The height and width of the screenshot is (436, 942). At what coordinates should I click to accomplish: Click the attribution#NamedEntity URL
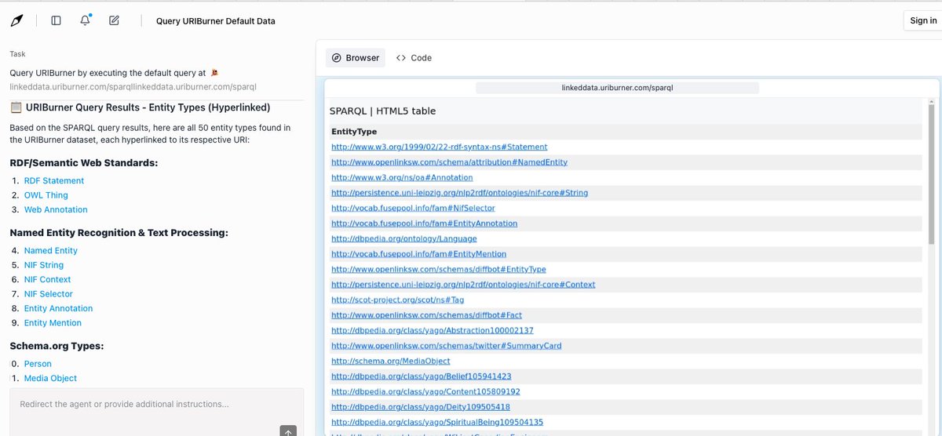pos(449,162)
